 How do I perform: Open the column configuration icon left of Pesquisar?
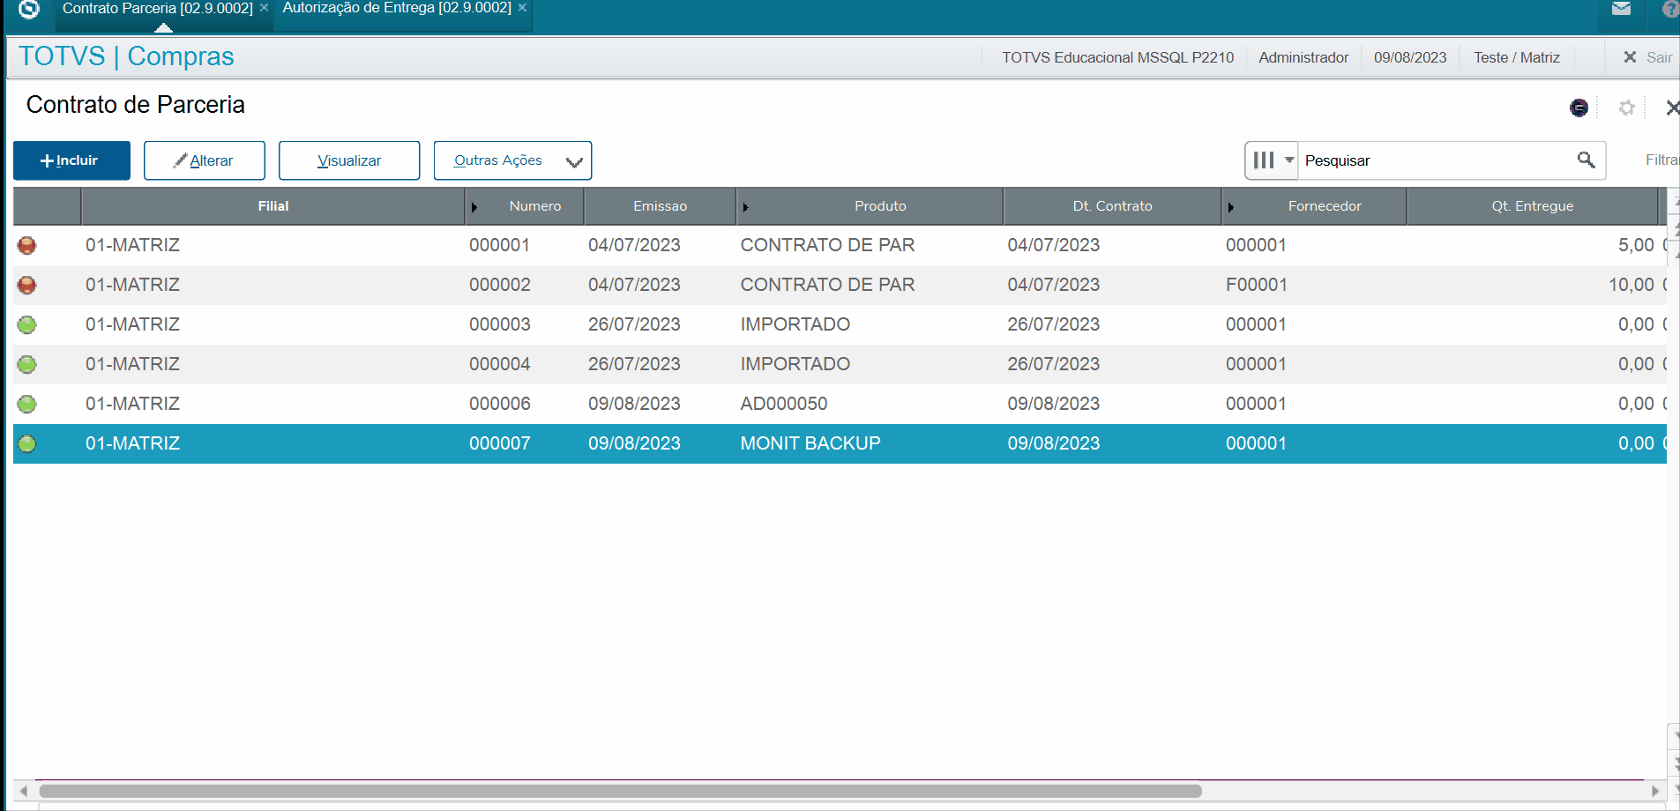pyautogui.click(x=1264, y=160)
